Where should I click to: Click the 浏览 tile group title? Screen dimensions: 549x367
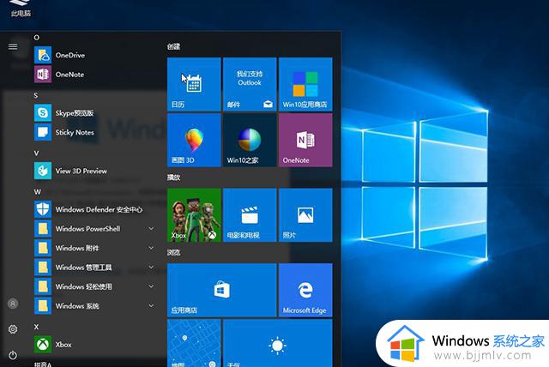[x=173, y=252]
